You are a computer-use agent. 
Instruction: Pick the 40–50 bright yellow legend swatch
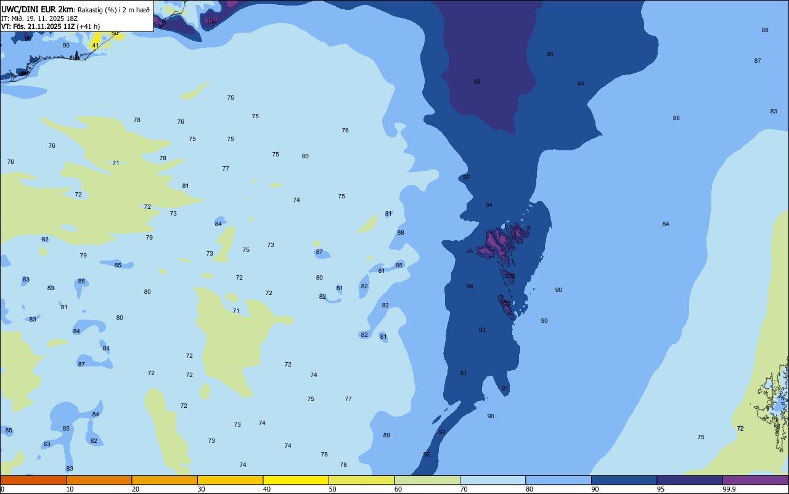[296, 480]
